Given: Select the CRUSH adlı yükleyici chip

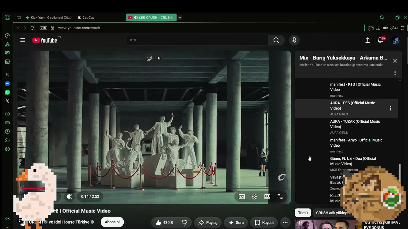Looking at the screenshot, I should click(x=333, y=213).
